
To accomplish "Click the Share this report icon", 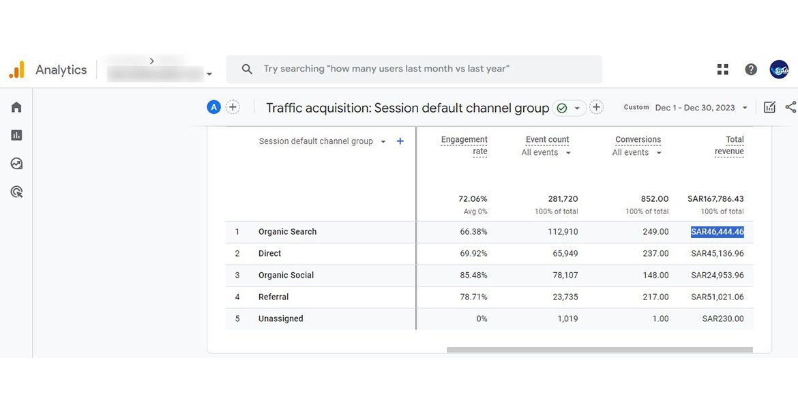I will 790,107.
